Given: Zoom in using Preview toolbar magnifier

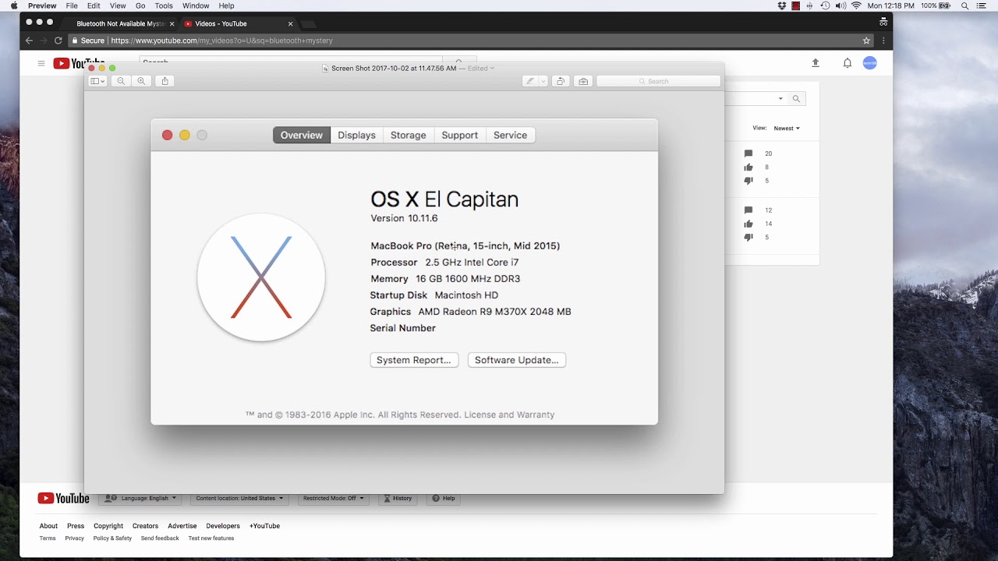Looking at the screenshot, I should pos(141,81).
